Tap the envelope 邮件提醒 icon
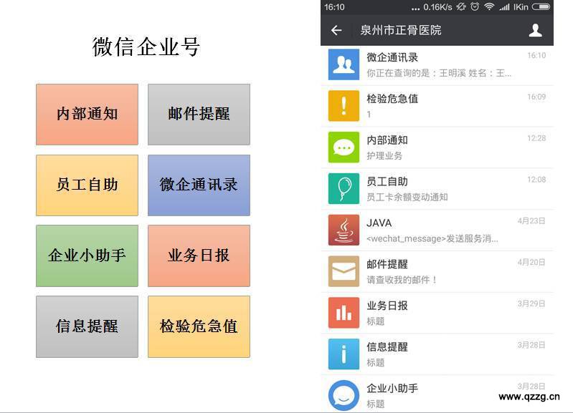 [x=344, y=271]
